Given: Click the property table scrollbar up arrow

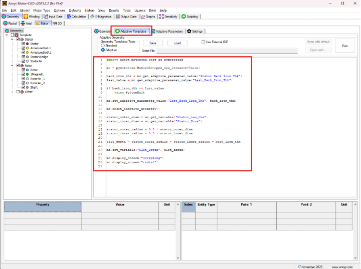Looking at the screenshot, I should click(x=177, y=204).
